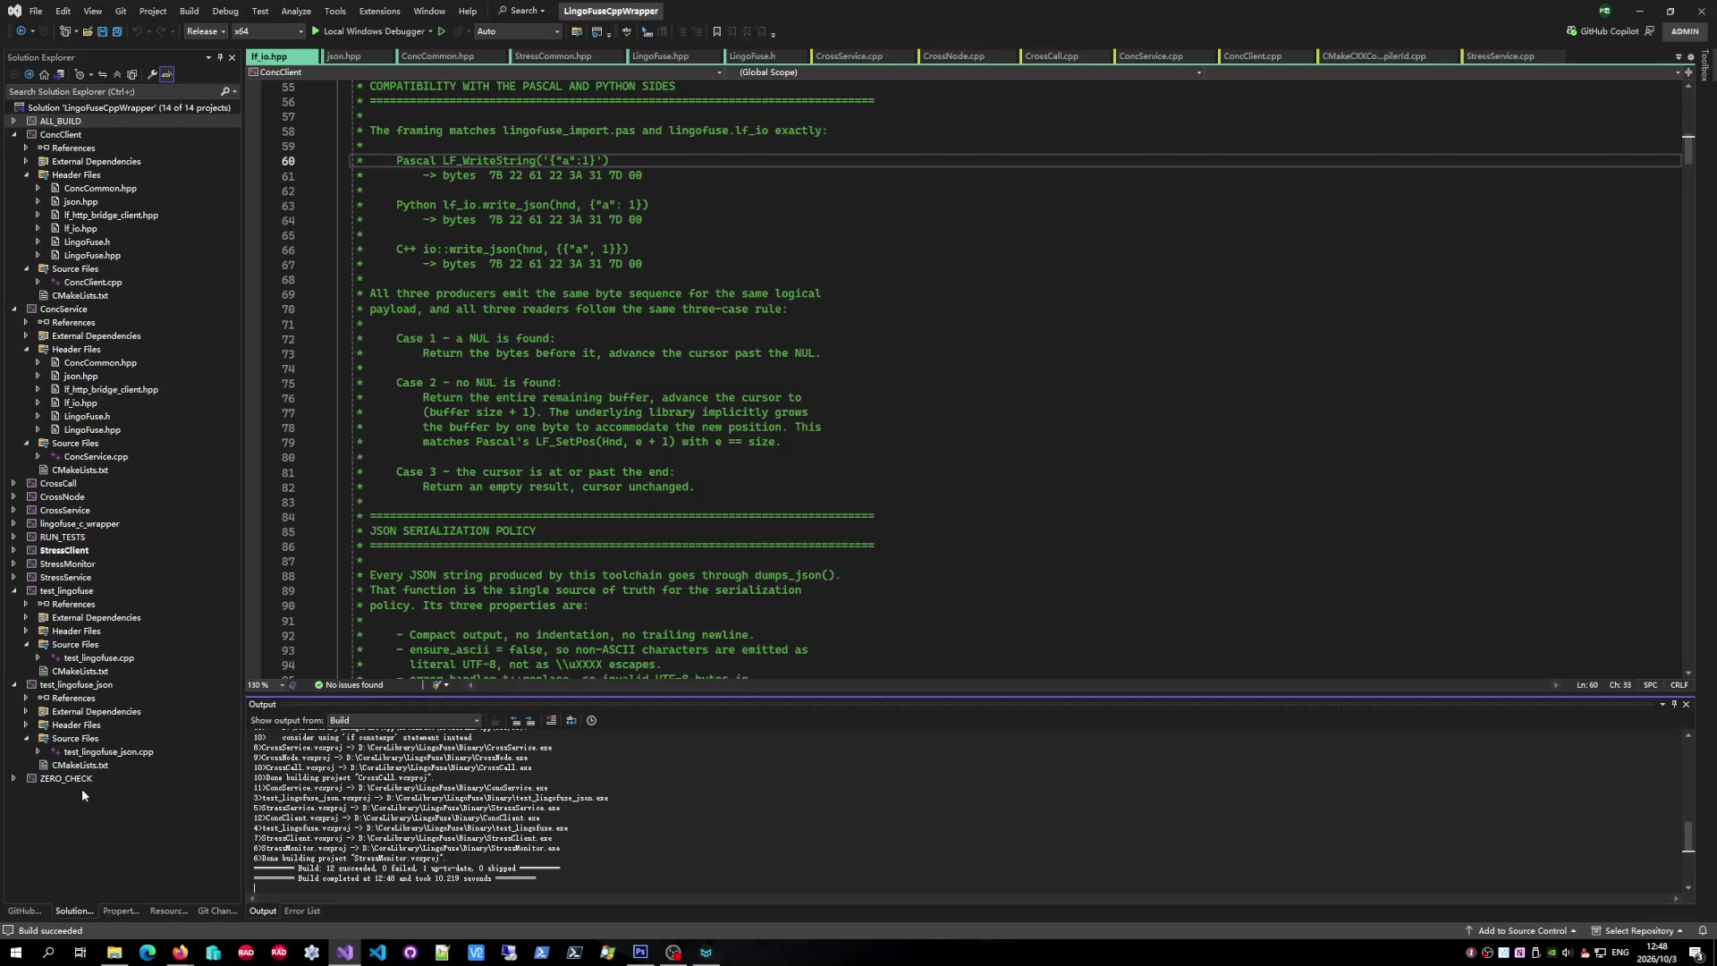
Task: Open the Release configuration dropdown
Action: pyautogui.click(x=206, y=31)
